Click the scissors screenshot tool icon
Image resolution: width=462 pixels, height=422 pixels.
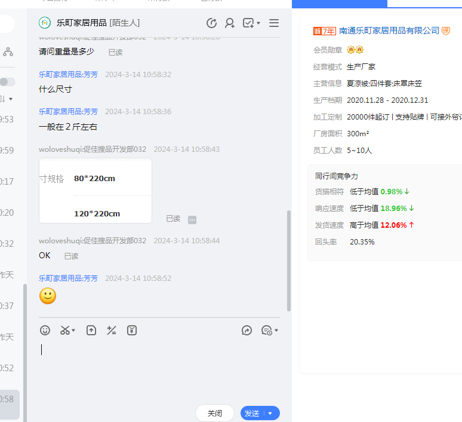click(x=65, y=330)
